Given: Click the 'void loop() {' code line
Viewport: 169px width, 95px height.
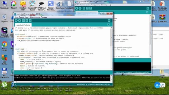Looking at the screenshot, I should coord(21,49).
